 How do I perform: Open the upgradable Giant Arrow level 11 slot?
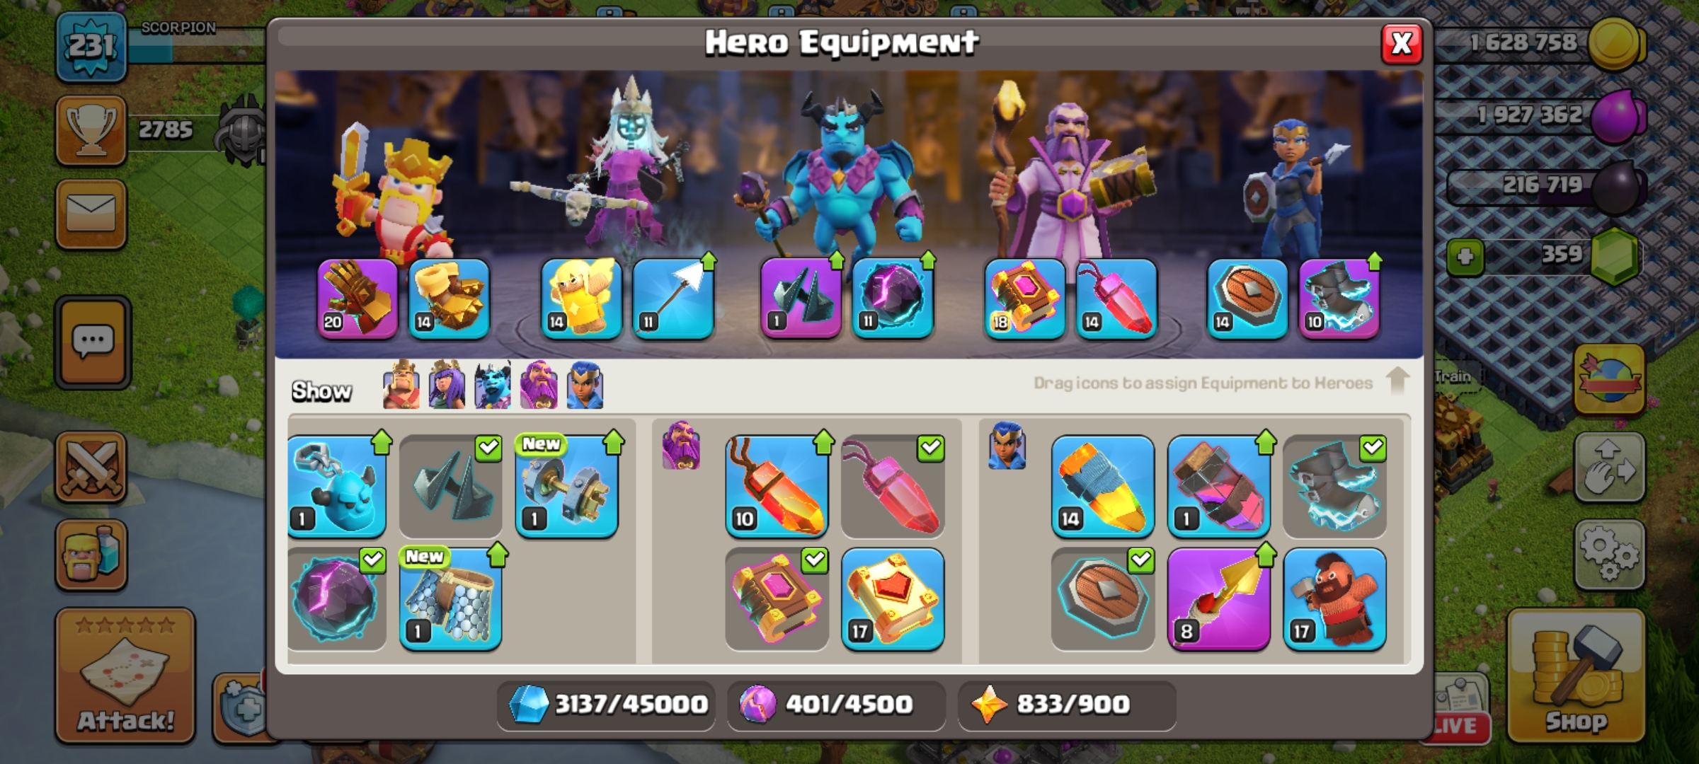point(673,299)
